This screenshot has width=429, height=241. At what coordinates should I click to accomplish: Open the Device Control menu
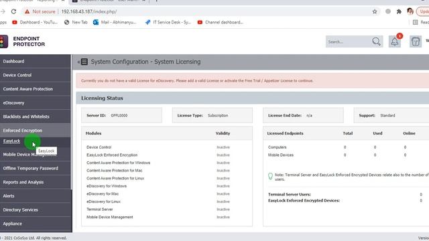pyautogui.click(x=36, y=75)
